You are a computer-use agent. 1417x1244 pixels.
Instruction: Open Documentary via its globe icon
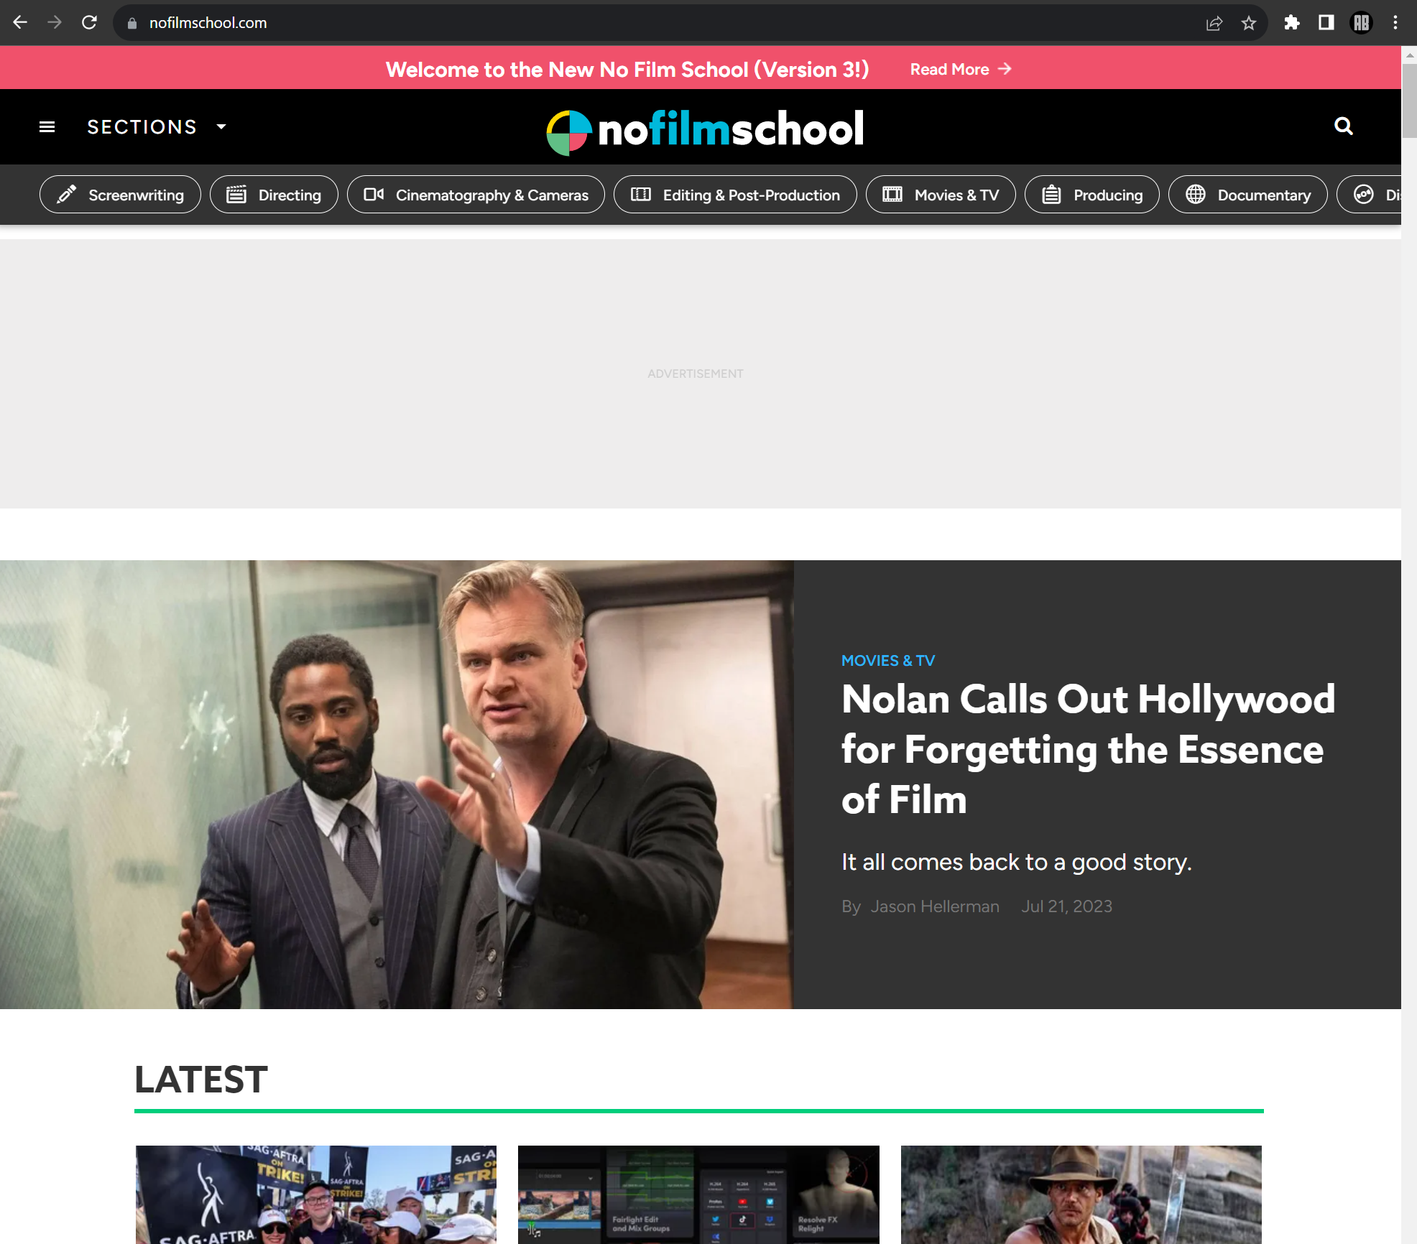click(1196, 194)
